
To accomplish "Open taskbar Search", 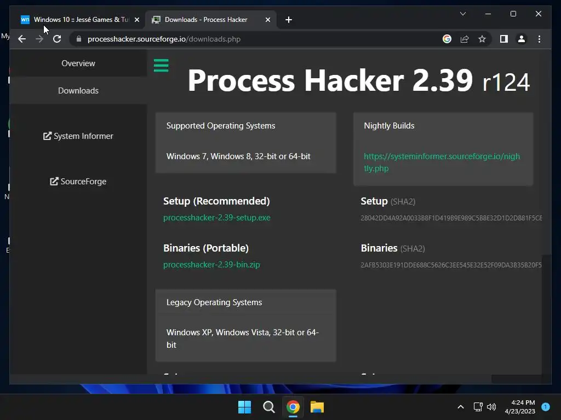I will click(268, 407).
